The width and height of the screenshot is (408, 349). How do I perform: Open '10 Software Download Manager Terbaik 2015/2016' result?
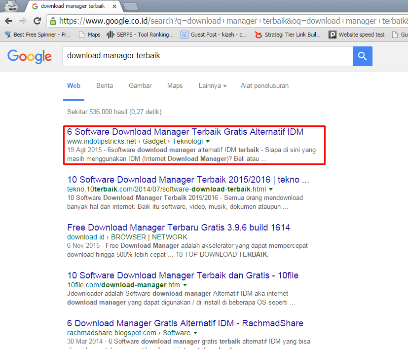[188, 180]
